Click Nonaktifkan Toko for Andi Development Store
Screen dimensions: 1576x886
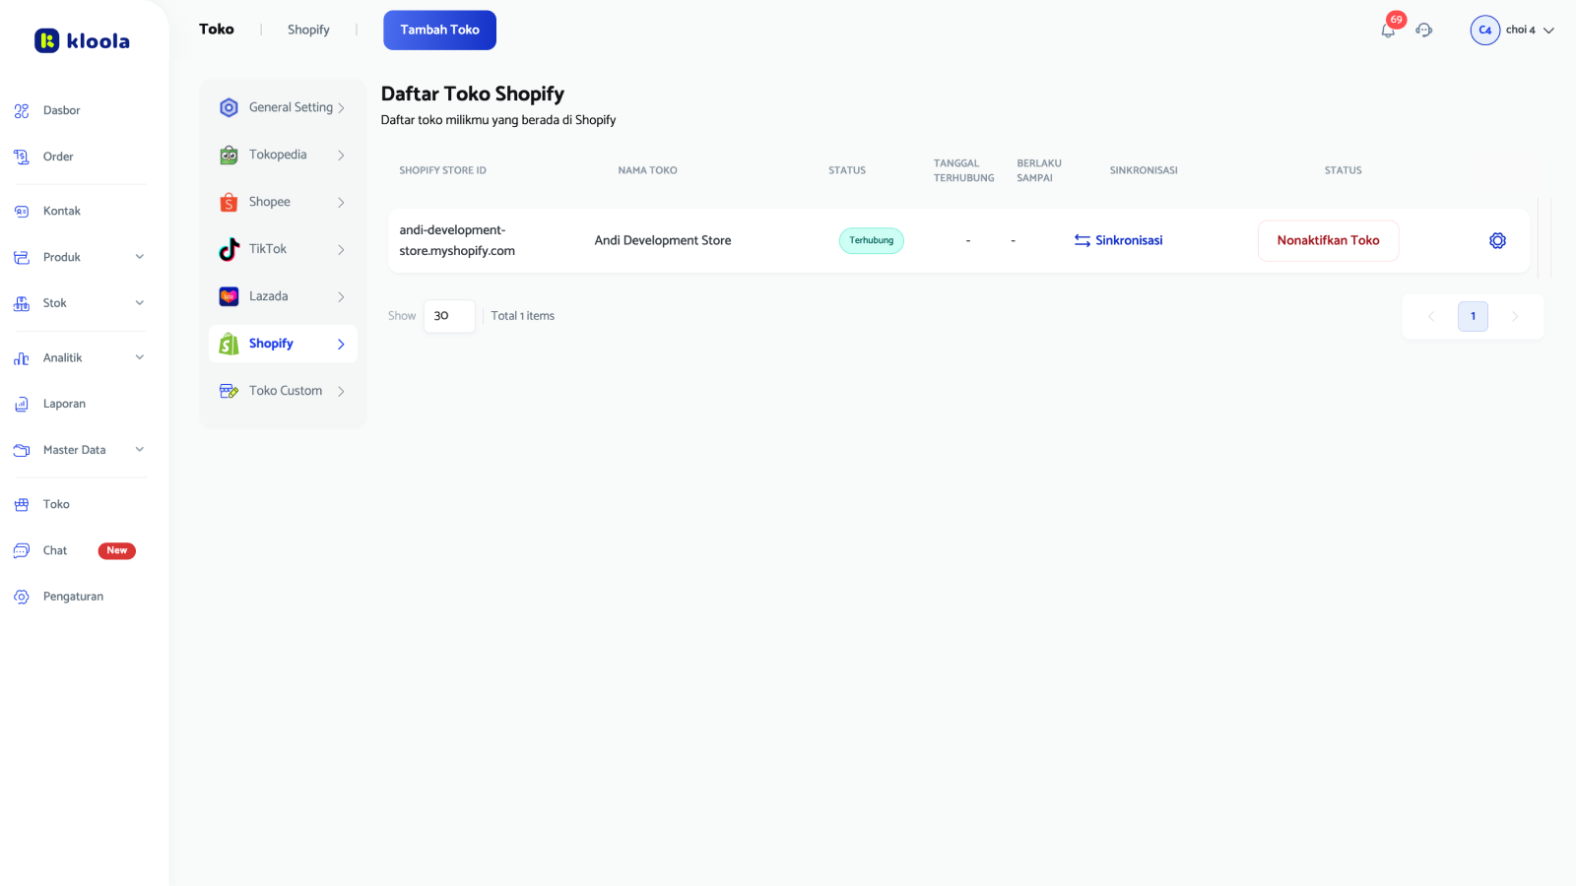(1328, 240)
